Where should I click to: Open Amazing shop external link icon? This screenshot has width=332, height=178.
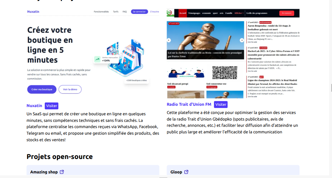(62, 172)
